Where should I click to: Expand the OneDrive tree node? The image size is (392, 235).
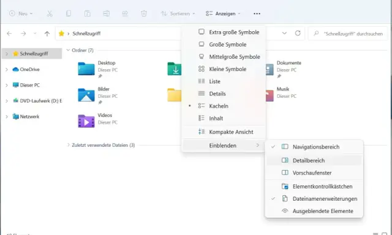click(7, 69)
